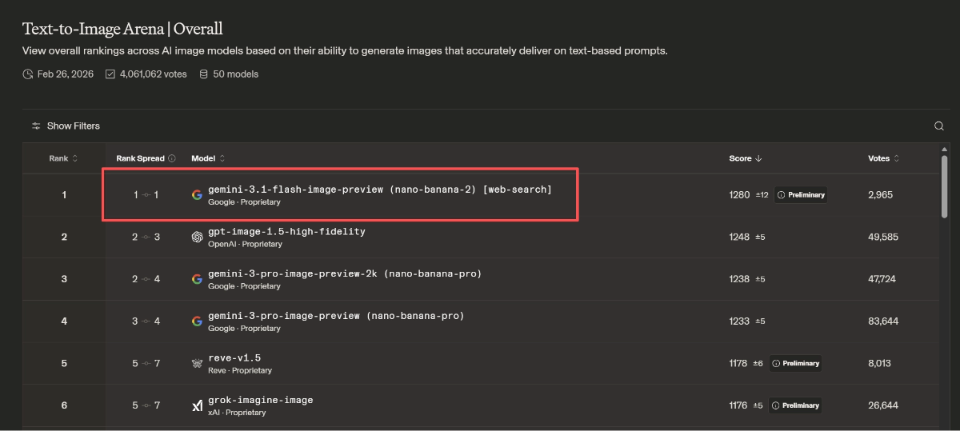Screen dimensions: 960x431
Task: Click the Show Filters sliders icon
Action: pyautogui.click(x=36, y=126)
